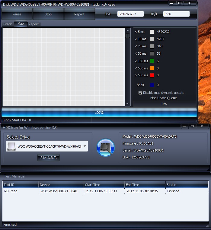Select the Map tab
Image resolution: width=211 pixels, height=230 pixels.
tap(21, 24)
